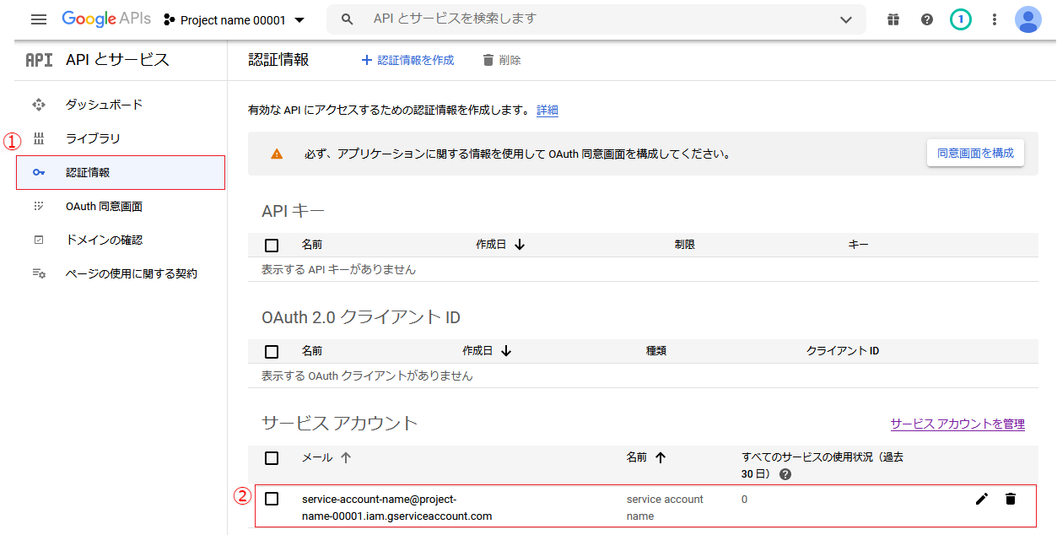The width and height of the screenshot is (1057, 535).
Task: Open the three-dot more options menu
Action: pos(995,19)
